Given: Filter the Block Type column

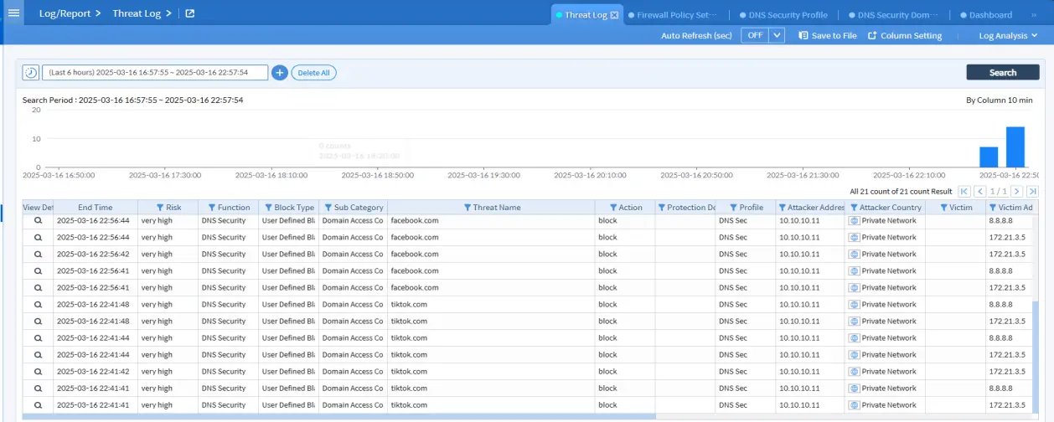Looking at the screenshot, I should click(268, 208).
